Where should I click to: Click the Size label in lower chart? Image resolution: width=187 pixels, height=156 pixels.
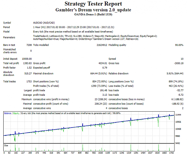(6, 145)
